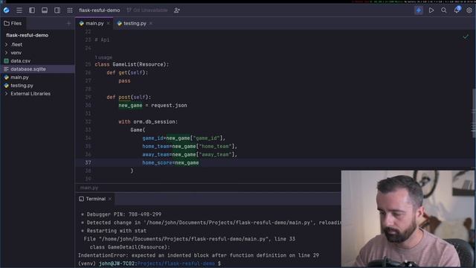Open the notifications bell icon
The width and height of the screenshot is (476, 268).
click(x=457, y=10)
